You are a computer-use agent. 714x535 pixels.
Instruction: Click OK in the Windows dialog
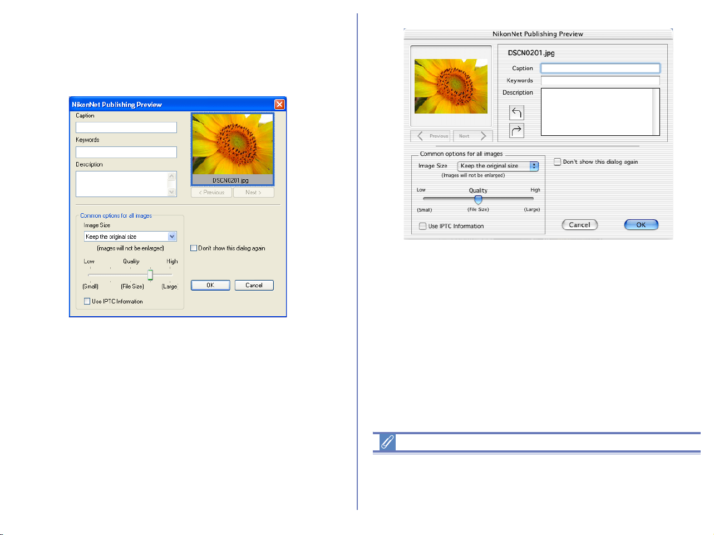[x=210, y=285]
